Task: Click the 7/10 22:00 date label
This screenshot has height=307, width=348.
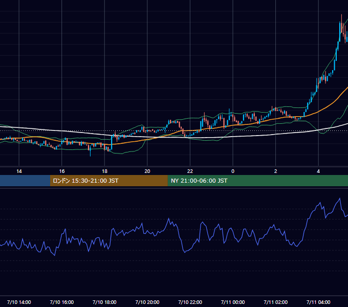Action: tap(190, 302)
